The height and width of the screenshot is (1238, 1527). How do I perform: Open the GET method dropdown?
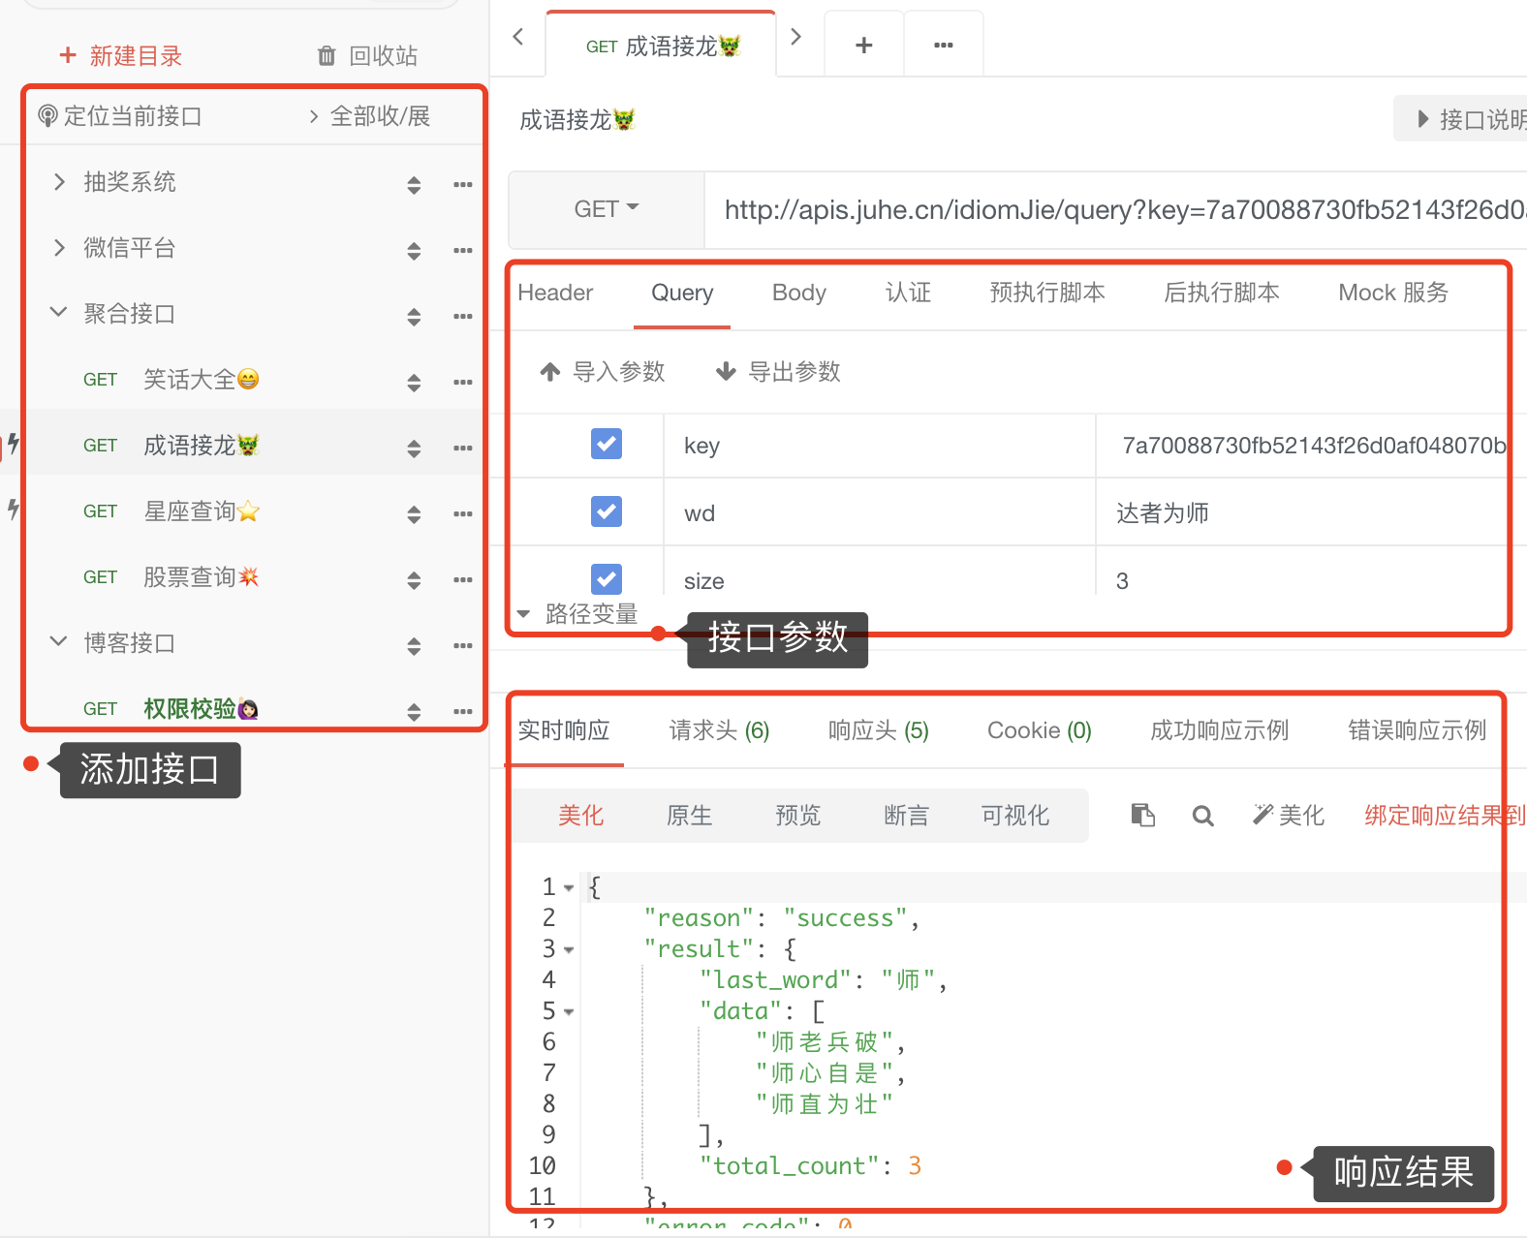point(607,209)
